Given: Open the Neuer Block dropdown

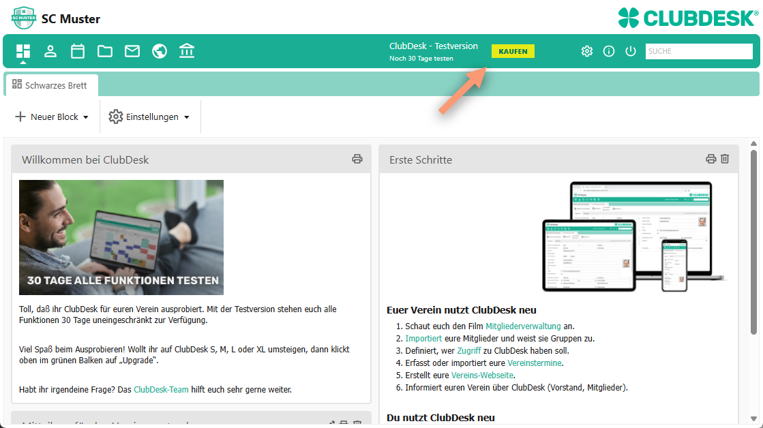Looking at the screenshot, I should point(52,117).
